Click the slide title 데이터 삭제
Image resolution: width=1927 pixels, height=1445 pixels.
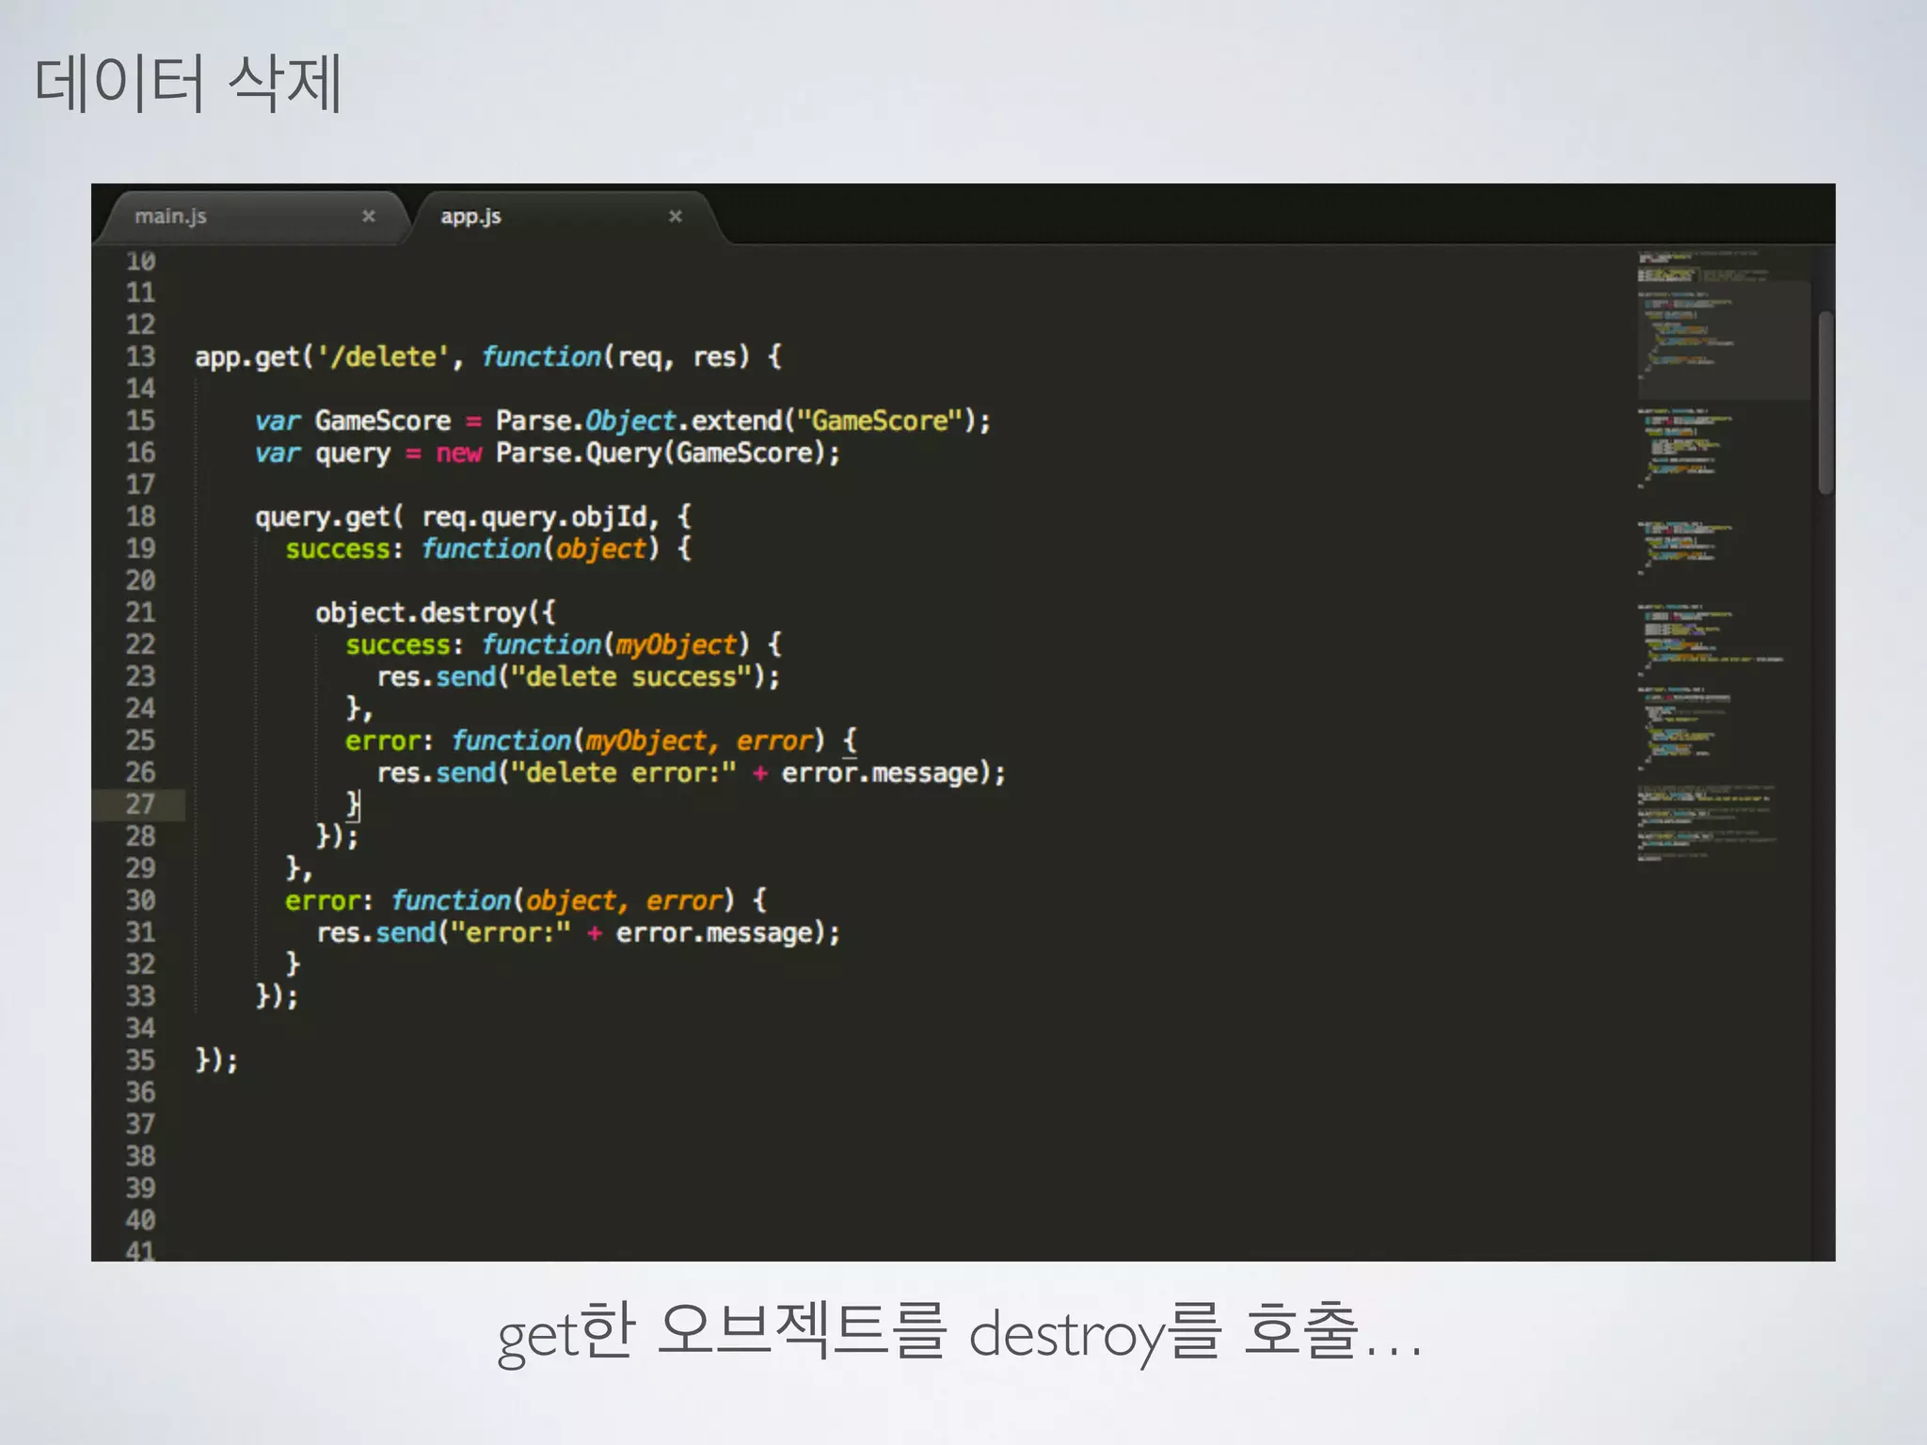tap(188, 83)
